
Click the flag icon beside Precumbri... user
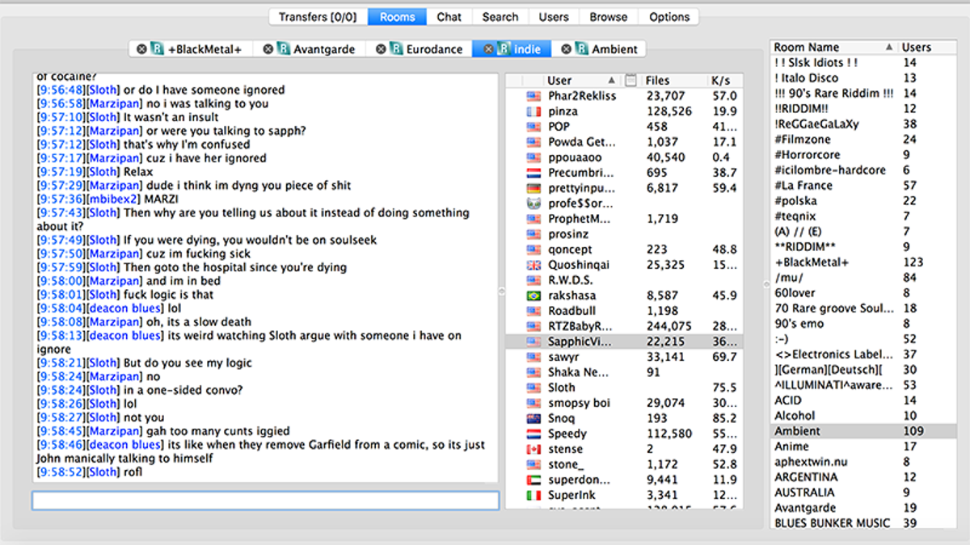pos(533,173)
